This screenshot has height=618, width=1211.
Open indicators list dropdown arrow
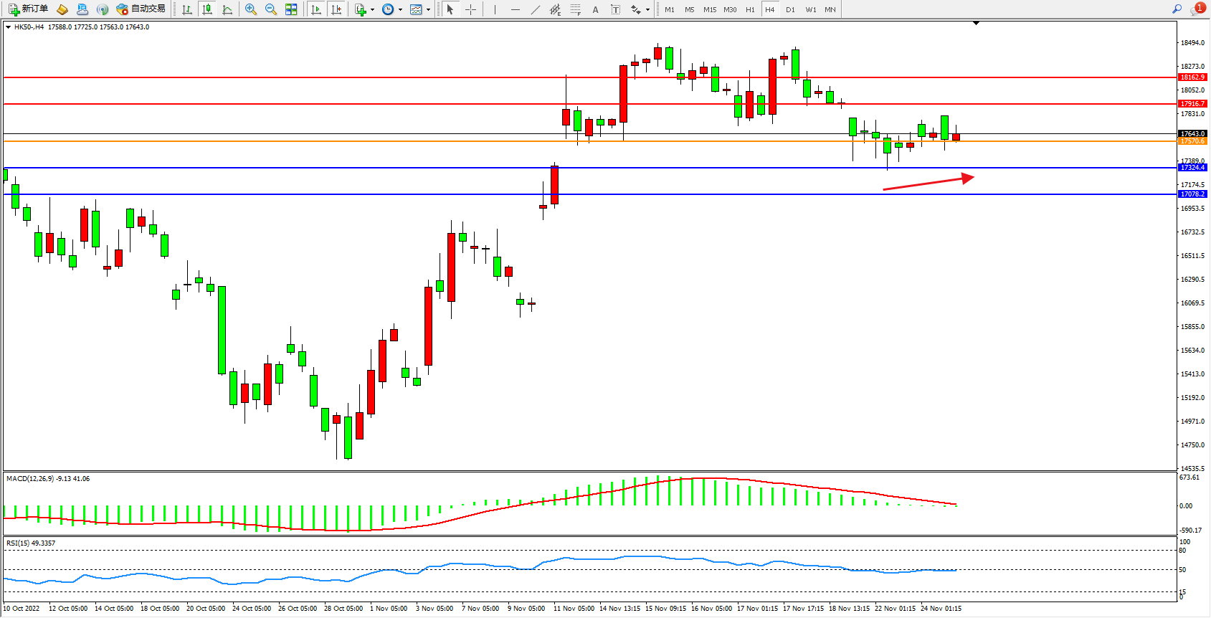pyautogui.click(x=372, y=10)
